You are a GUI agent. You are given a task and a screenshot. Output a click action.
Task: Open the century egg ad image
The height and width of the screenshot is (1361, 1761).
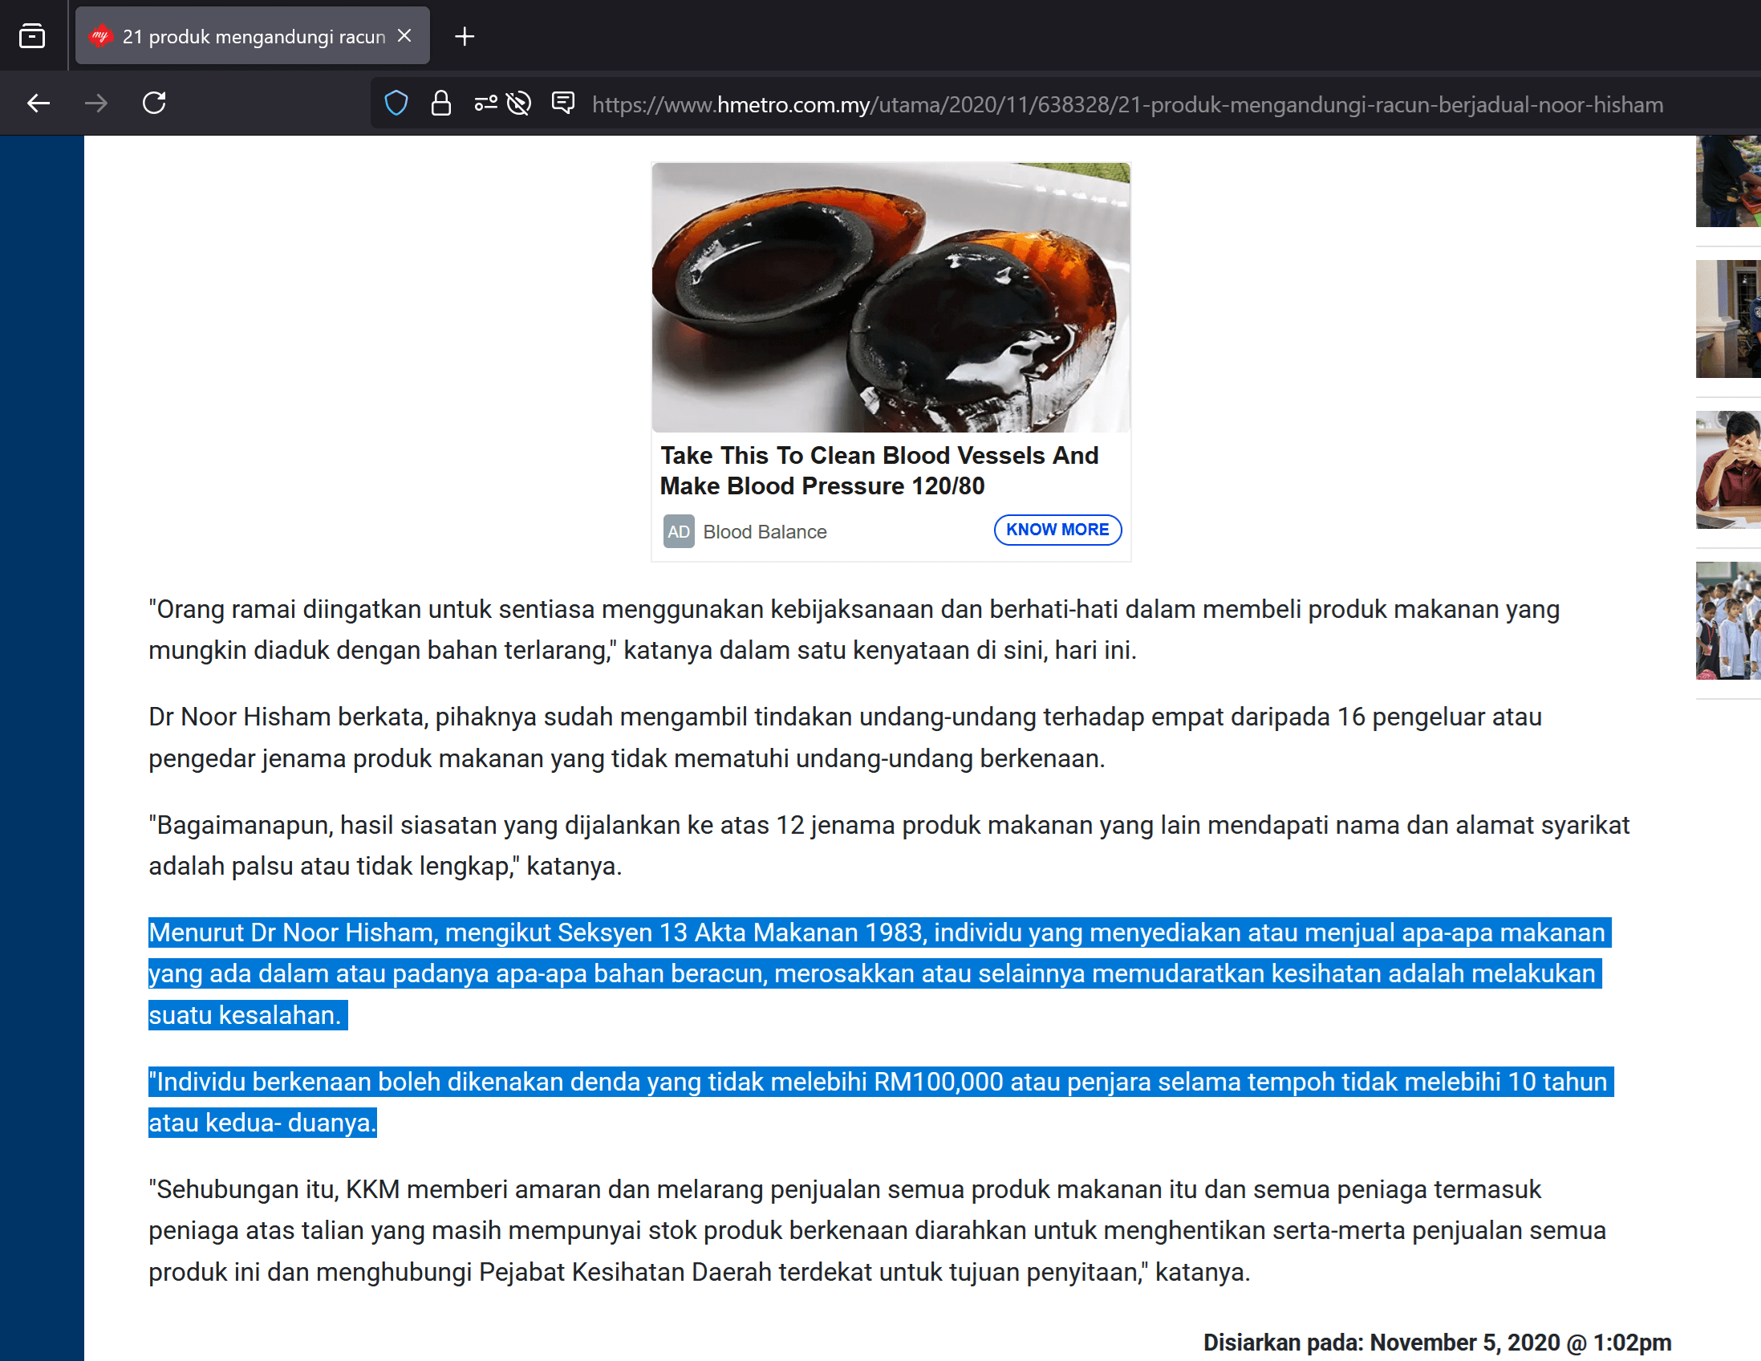pyautogui.click(x=891, y=298)
